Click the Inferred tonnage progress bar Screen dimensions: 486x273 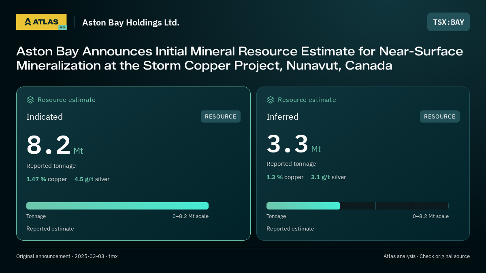click(x=358, y=206)
